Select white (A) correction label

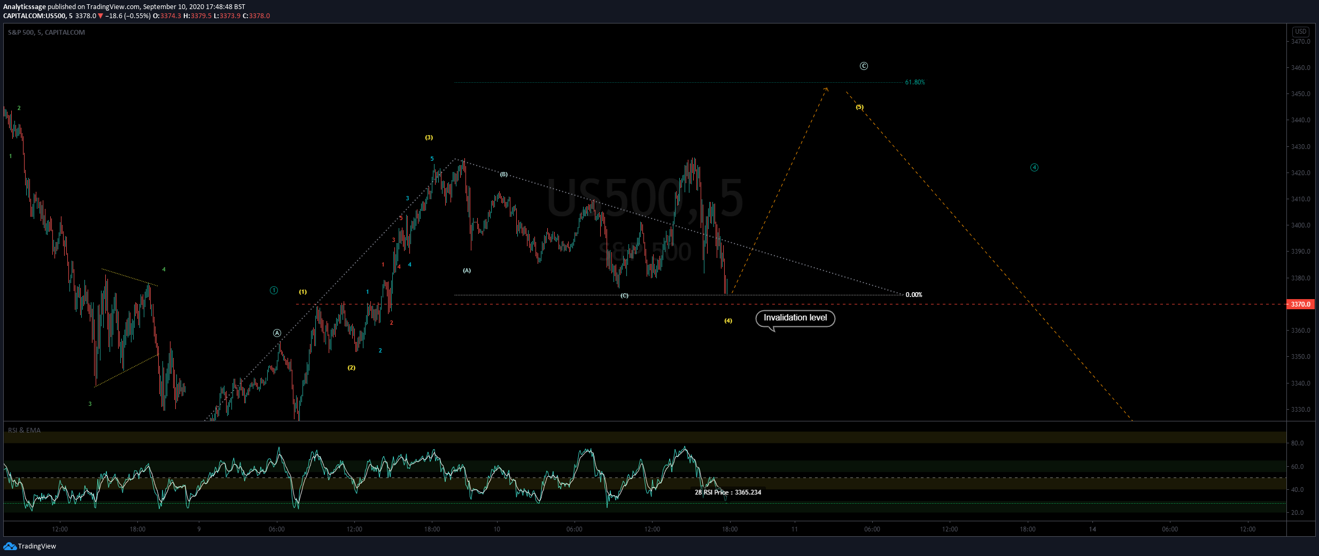pyautogui.click(x=467, y=271)
